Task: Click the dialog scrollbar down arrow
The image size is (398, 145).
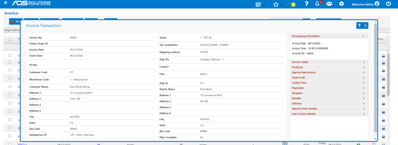Action: click(x=376, y=139)
